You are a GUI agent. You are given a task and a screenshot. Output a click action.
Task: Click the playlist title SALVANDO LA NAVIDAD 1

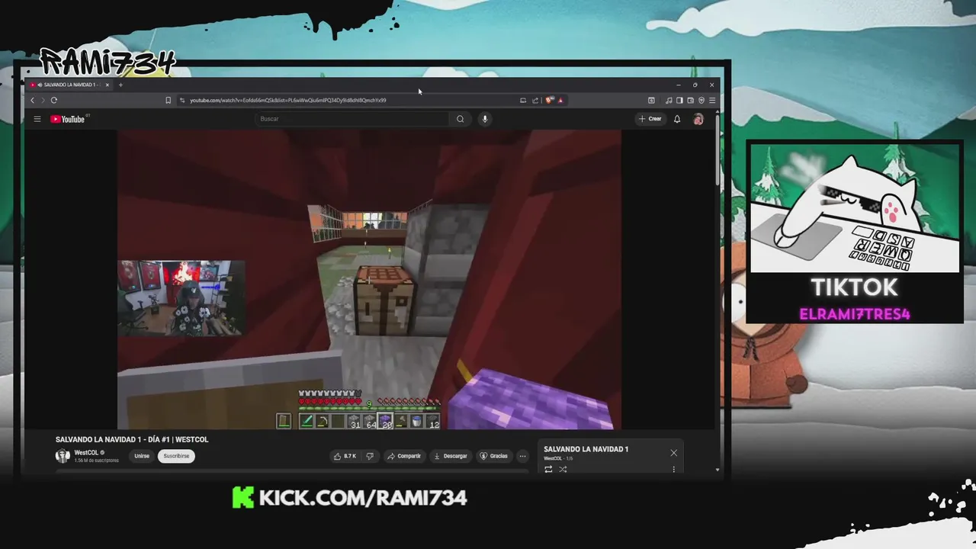pyautogui.click(x=586, y=449)
